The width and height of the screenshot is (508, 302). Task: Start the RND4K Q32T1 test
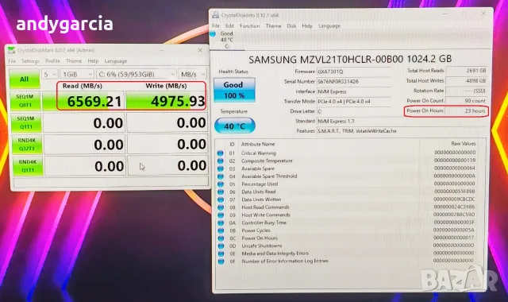pos(26,145)
